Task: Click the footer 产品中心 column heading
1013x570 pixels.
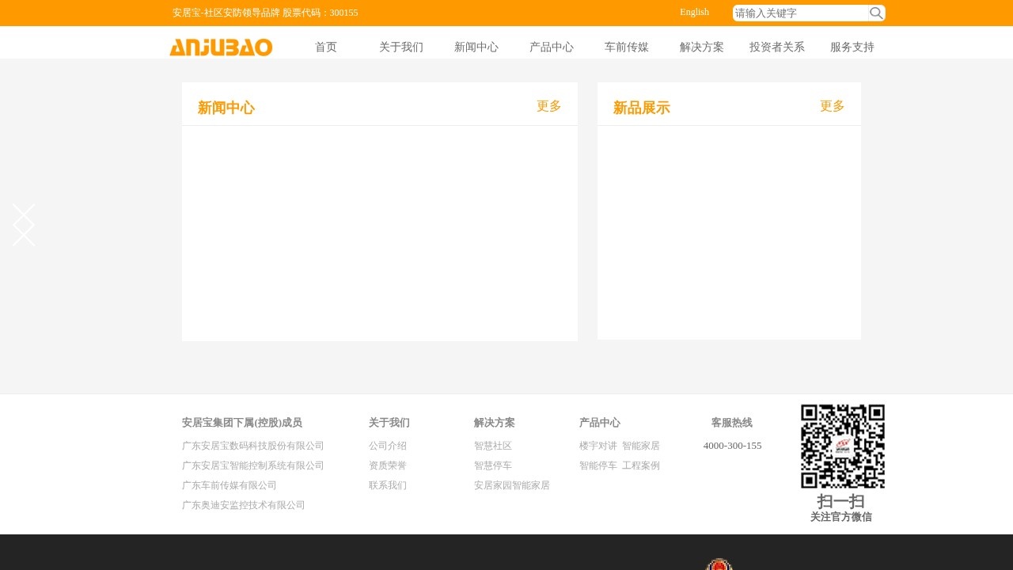Action: [600, 423]
